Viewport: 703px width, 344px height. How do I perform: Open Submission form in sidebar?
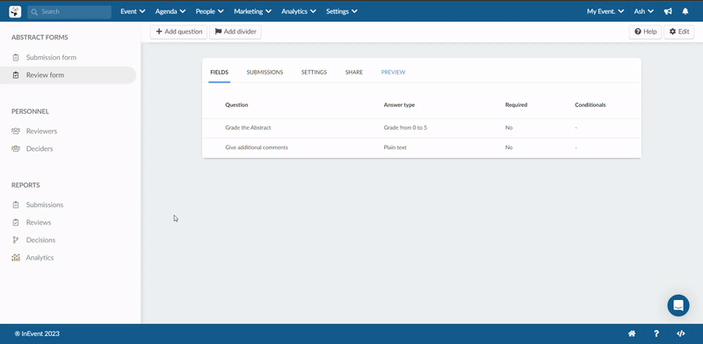tap(51, 57)
